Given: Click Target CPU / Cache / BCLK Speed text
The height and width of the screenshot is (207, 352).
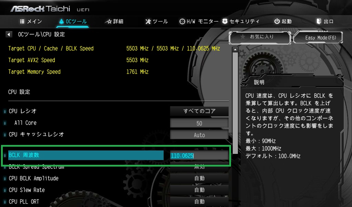Looking at the screenshot, I should tap(51, 49).
